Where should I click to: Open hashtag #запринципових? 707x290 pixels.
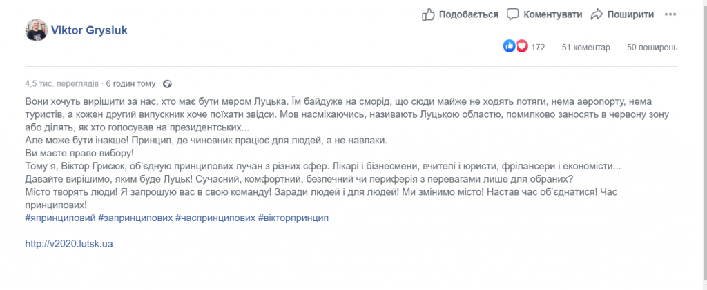point(135,218)
